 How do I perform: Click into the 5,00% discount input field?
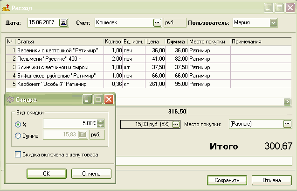click(70, 124)
